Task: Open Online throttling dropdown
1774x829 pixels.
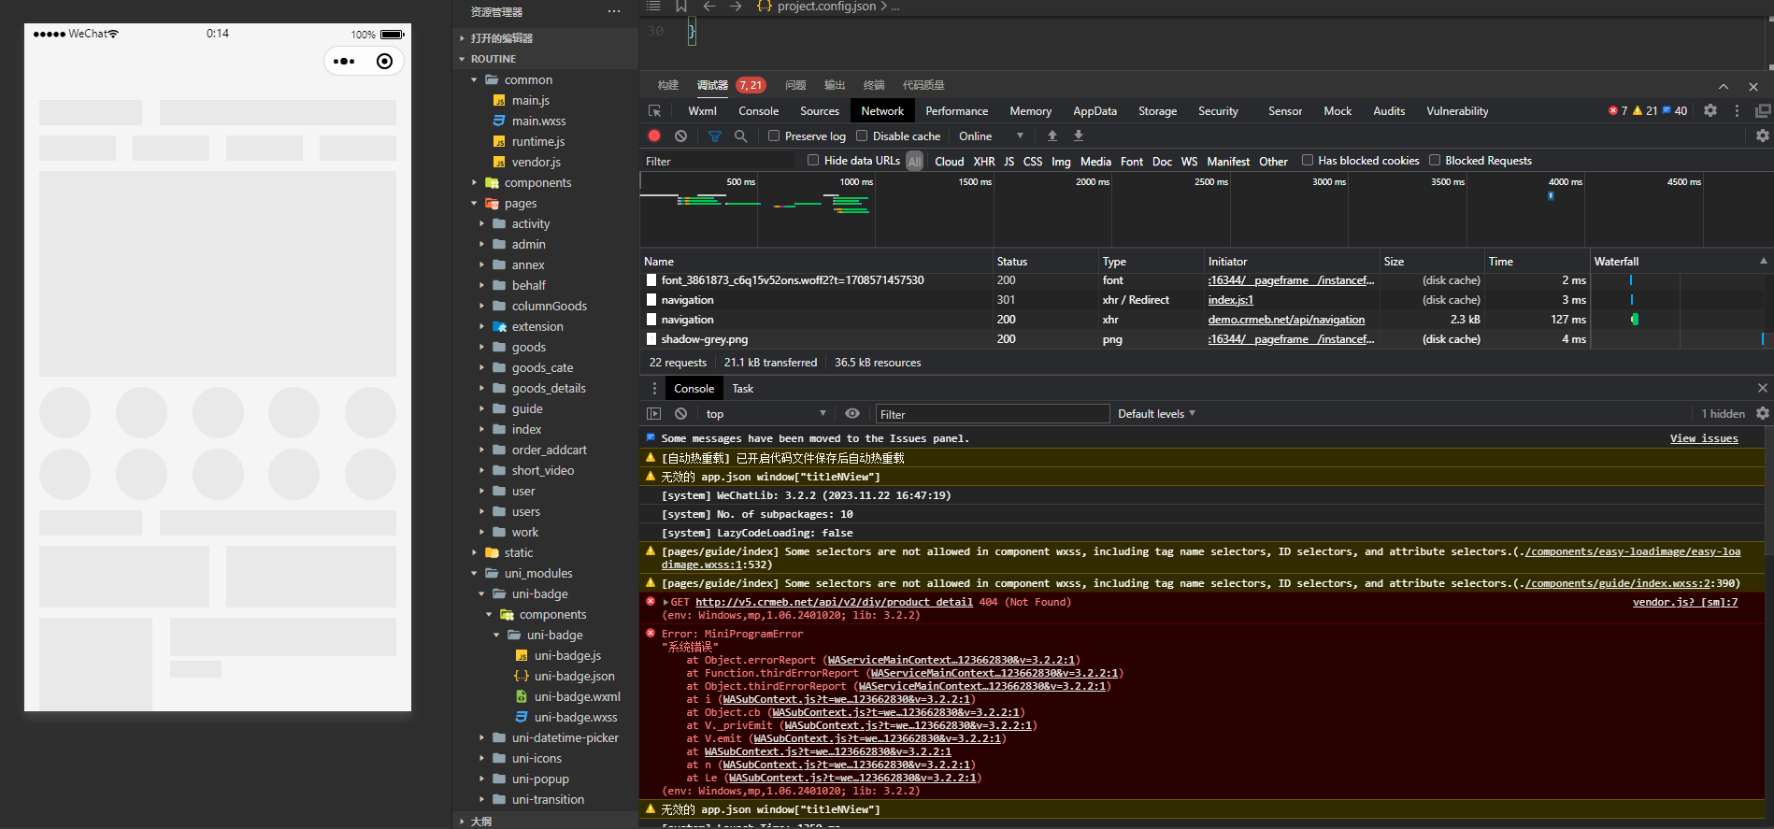Action: coord(991,136)
